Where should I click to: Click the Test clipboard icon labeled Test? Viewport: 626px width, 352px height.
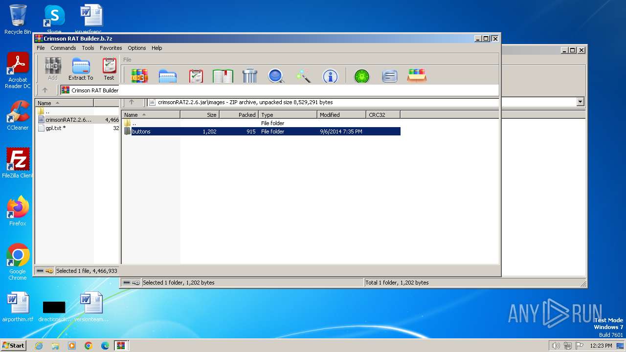[109, 68]
